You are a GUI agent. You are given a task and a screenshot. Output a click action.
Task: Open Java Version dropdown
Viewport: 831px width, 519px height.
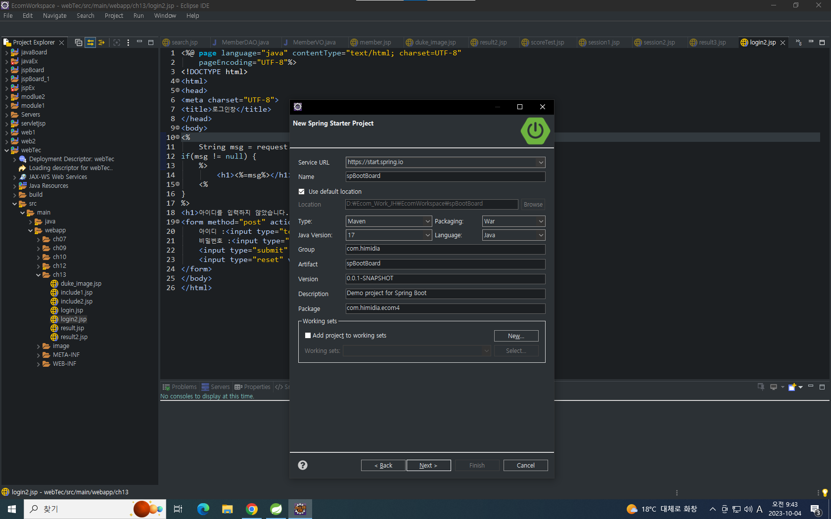point(428,235)
